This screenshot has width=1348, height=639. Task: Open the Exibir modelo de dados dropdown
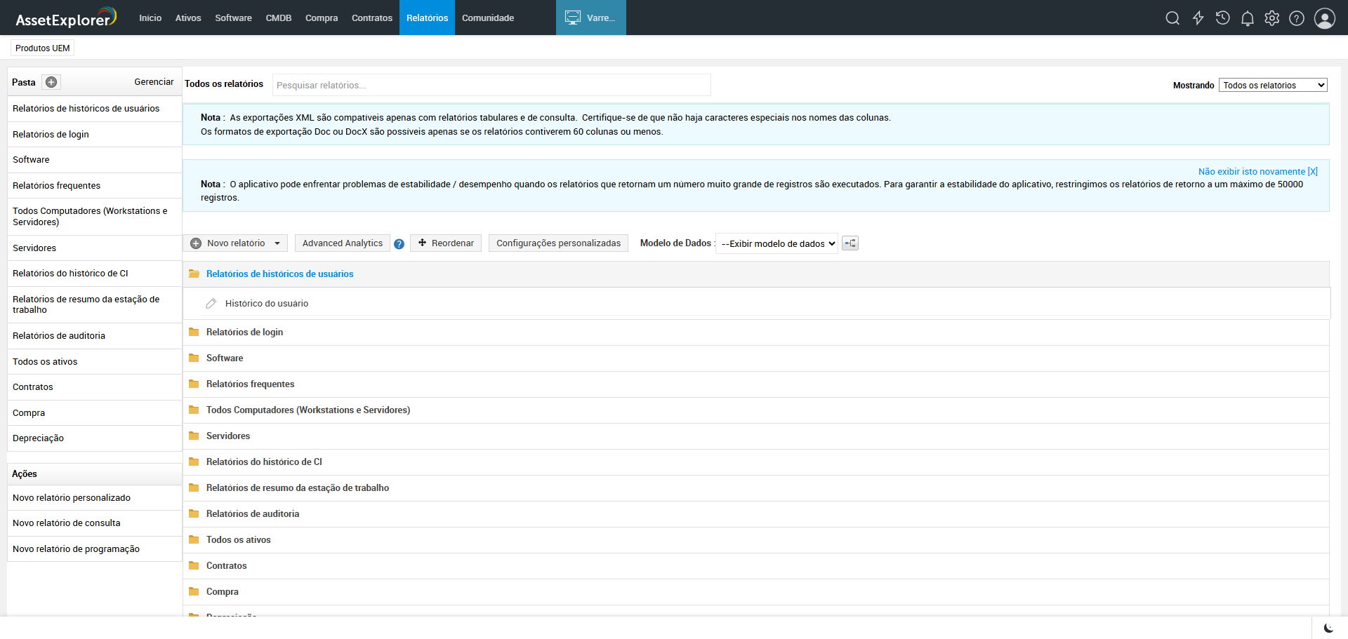point(777,244)
